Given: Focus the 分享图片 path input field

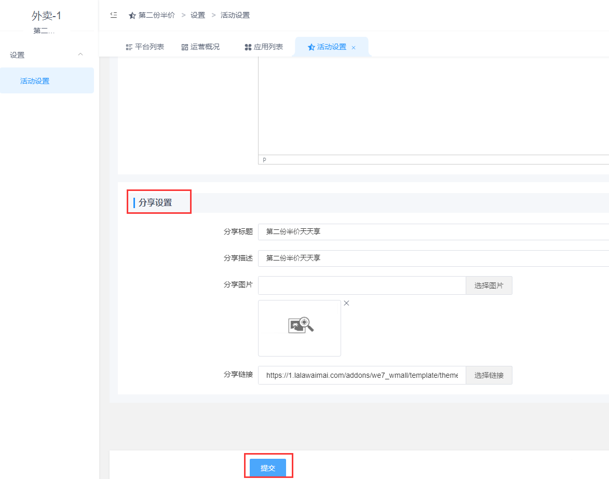Looking at the screenshot, I should (362, 285).
